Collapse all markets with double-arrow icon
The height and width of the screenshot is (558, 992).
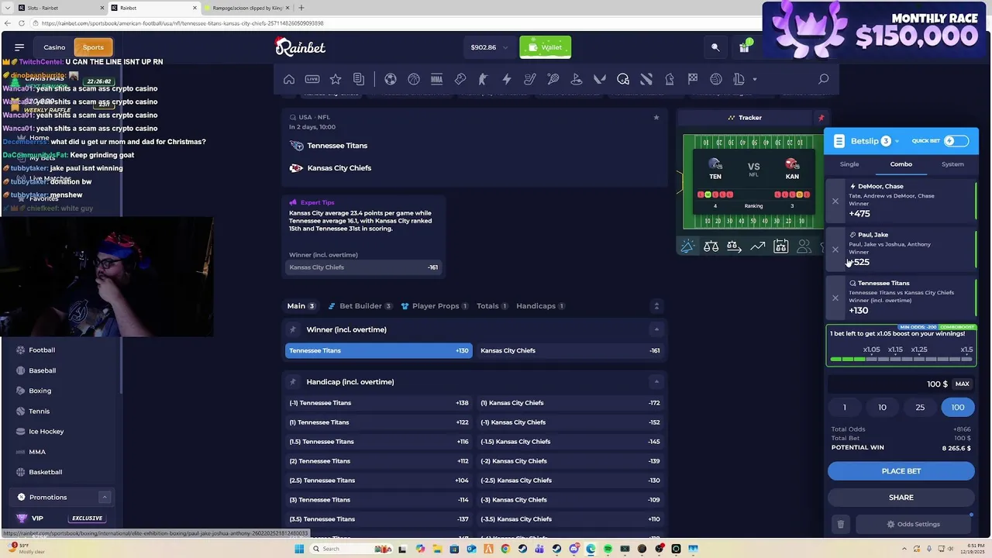(656, 306)
